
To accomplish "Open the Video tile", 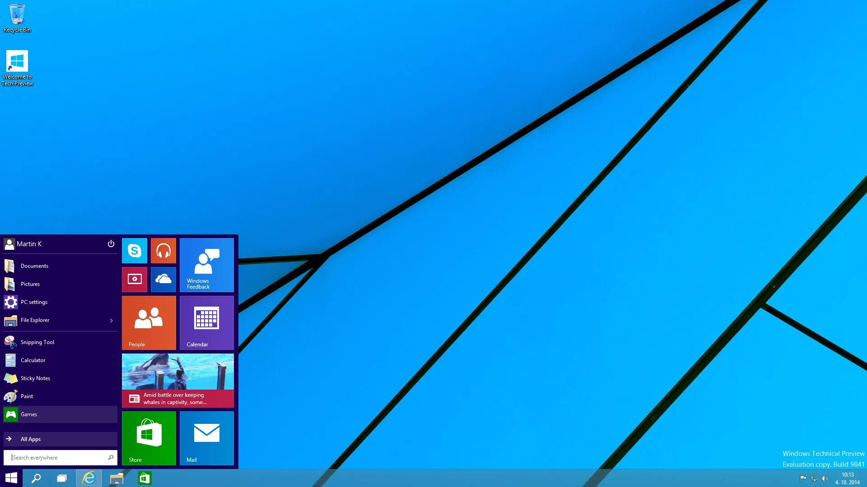I will (x=134, y=279).
